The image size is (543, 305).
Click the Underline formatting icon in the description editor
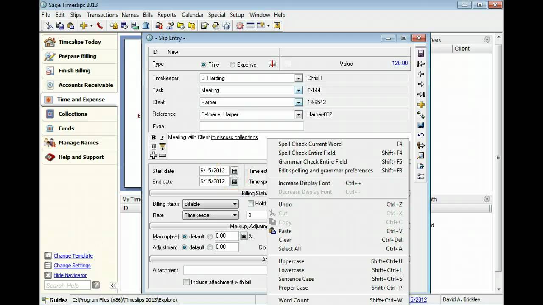tap(154, 147)
